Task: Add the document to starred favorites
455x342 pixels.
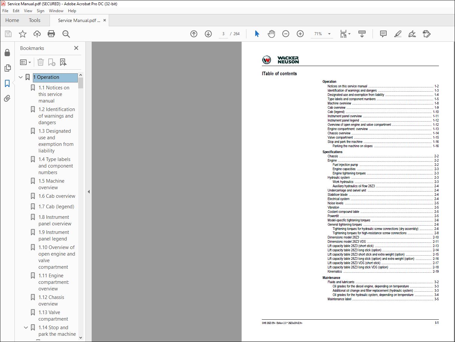Action: (x=23, y=34)
